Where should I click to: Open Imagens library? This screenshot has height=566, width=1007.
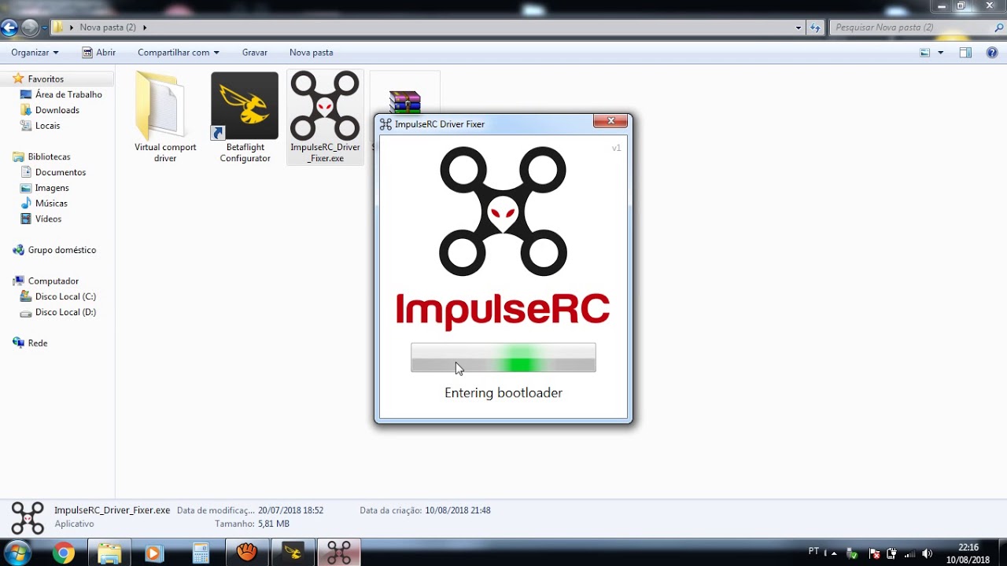click(52, 188)
